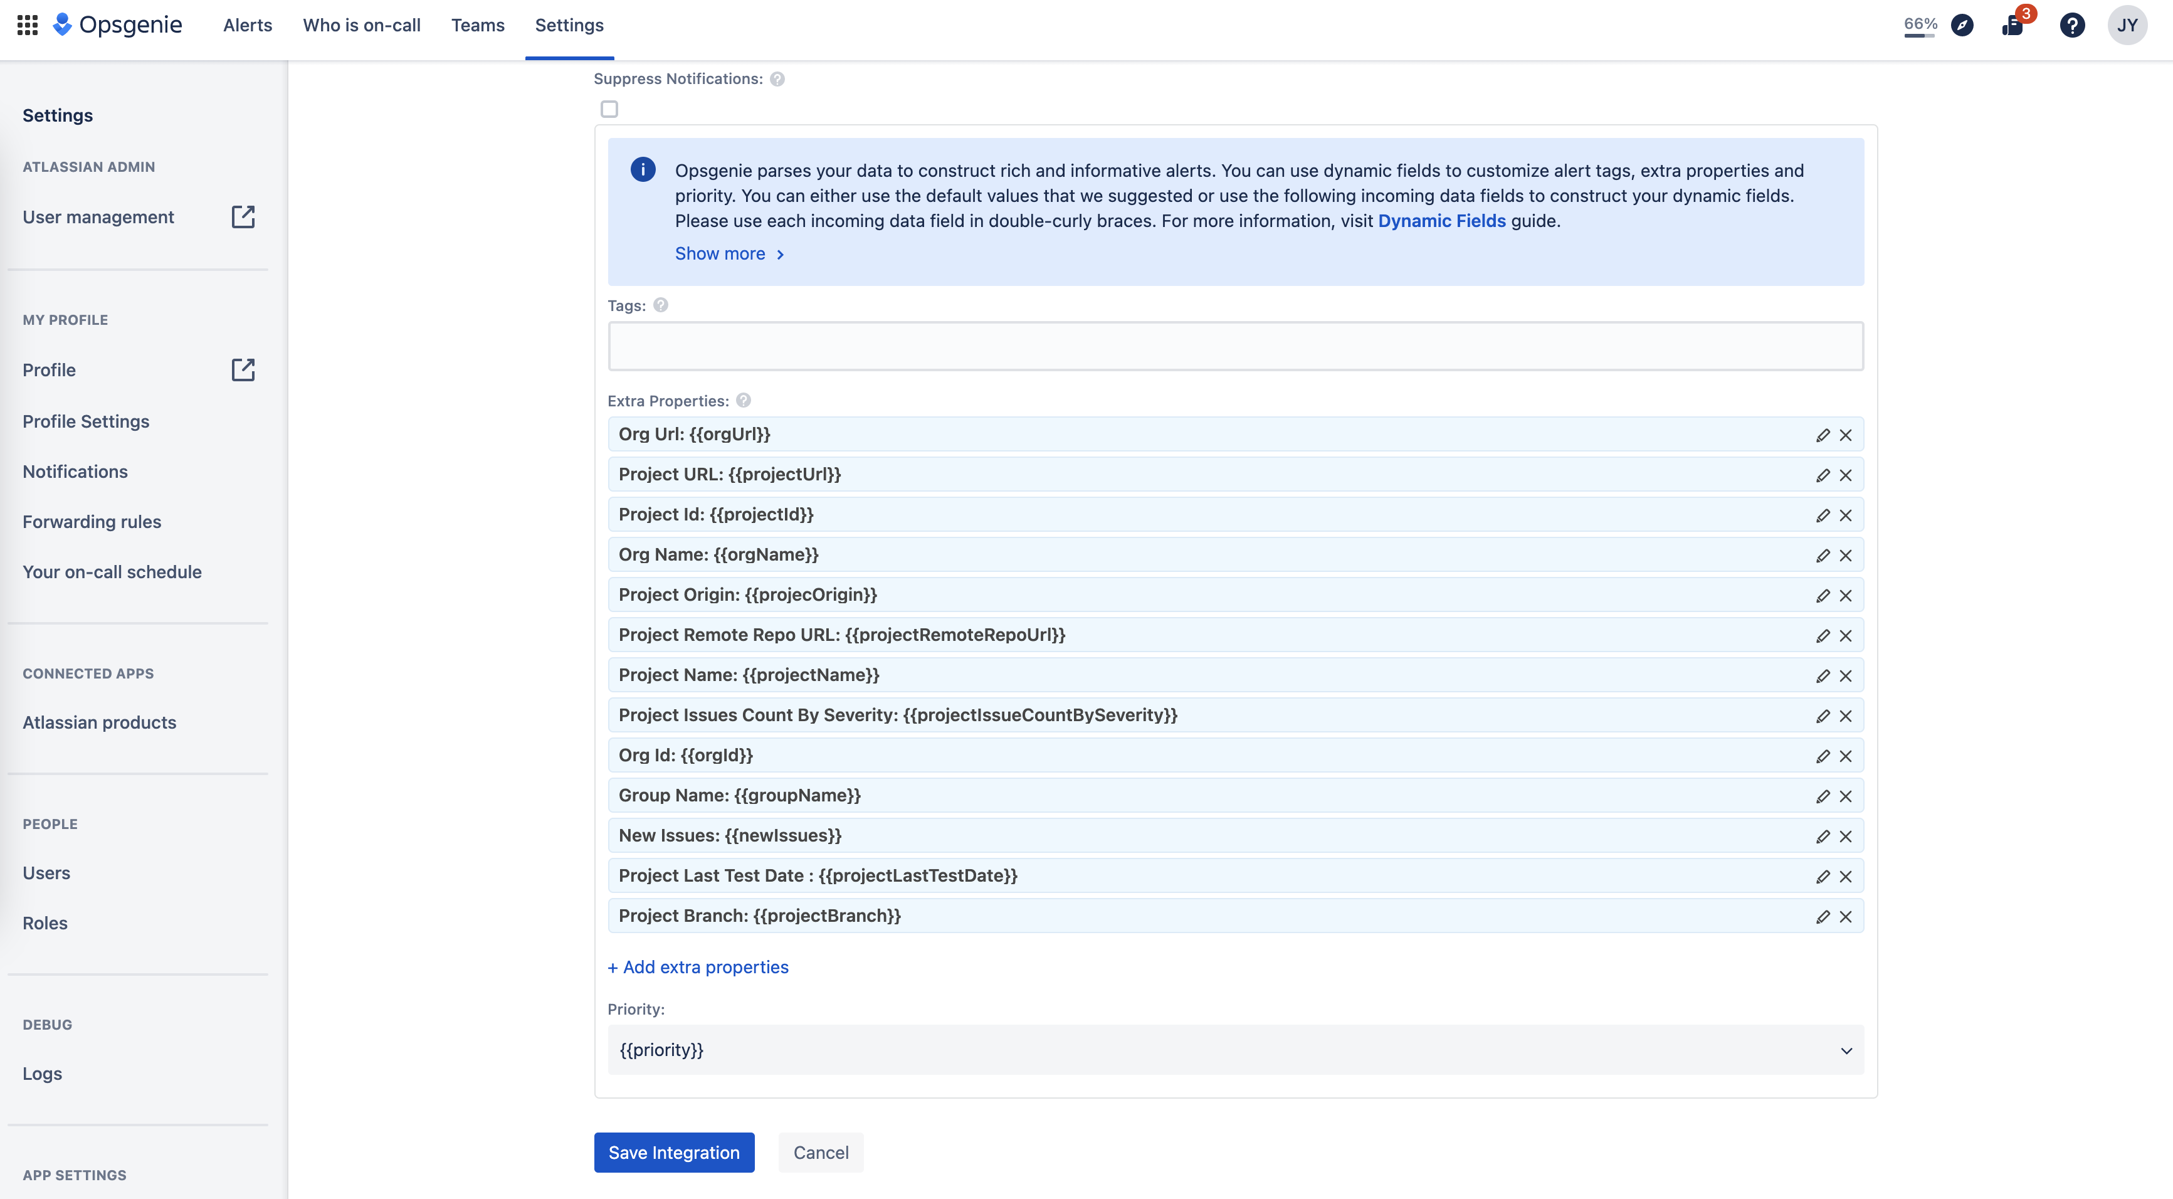The image size is (2173, 1199).
Task: Remove the Project Origin extra property
Action: point(1846,596)
